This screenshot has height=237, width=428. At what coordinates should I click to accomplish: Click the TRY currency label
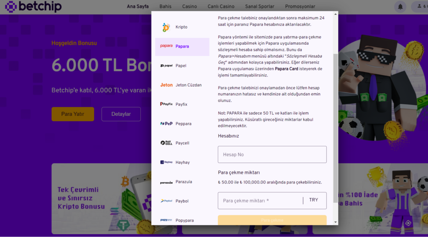pyautogui.click(x=313, y=200)
